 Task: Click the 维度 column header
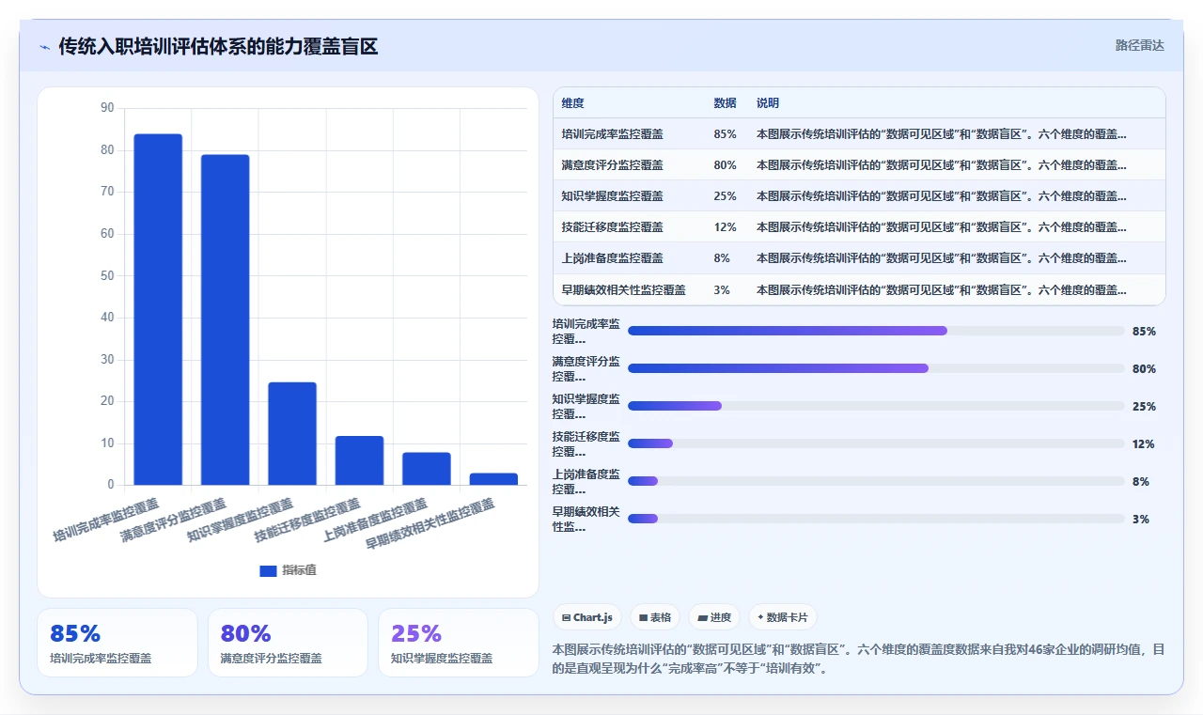click(x=572, y=103)
